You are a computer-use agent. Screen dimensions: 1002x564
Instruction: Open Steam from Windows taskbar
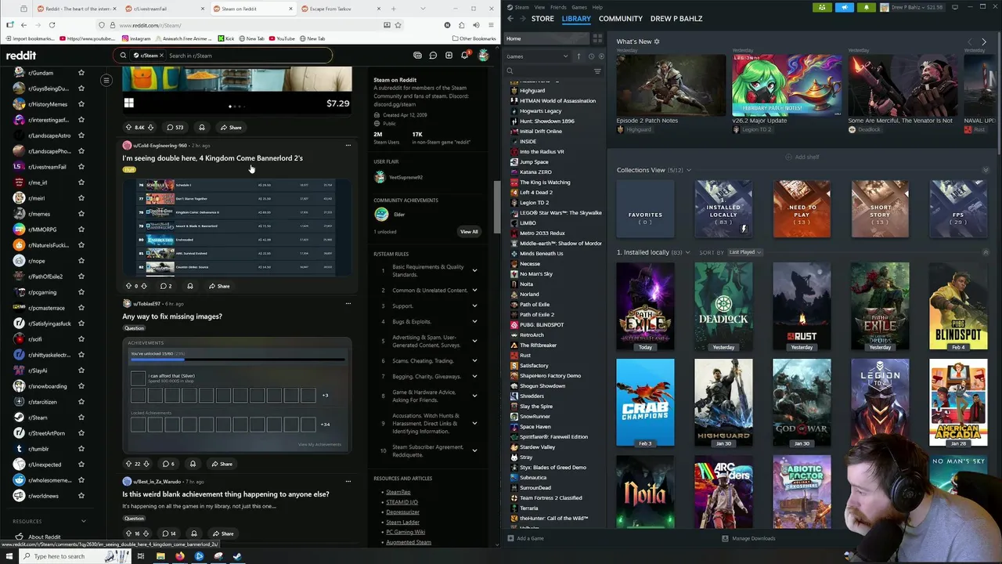pos(237,556)
